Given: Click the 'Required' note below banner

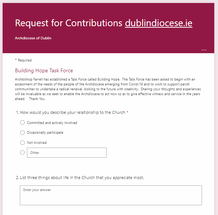Looking at the screenshot, I should pyautogui.click(x=25, y=60).
